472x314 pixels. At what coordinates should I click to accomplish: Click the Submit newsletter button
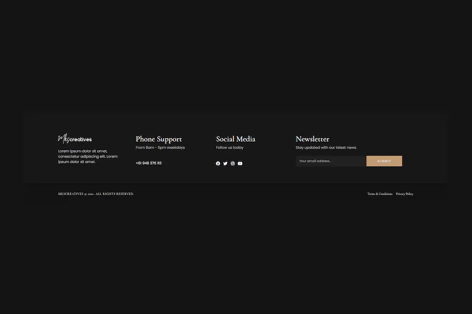click(384, 161)
